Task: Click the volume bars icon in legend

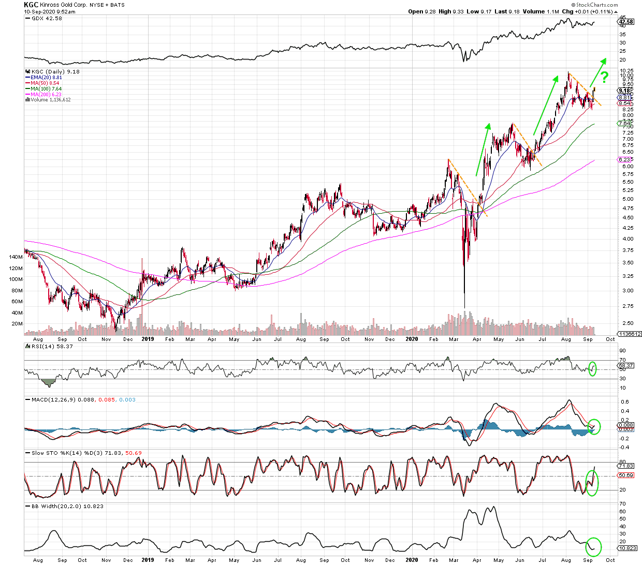Action: (27, 100)
